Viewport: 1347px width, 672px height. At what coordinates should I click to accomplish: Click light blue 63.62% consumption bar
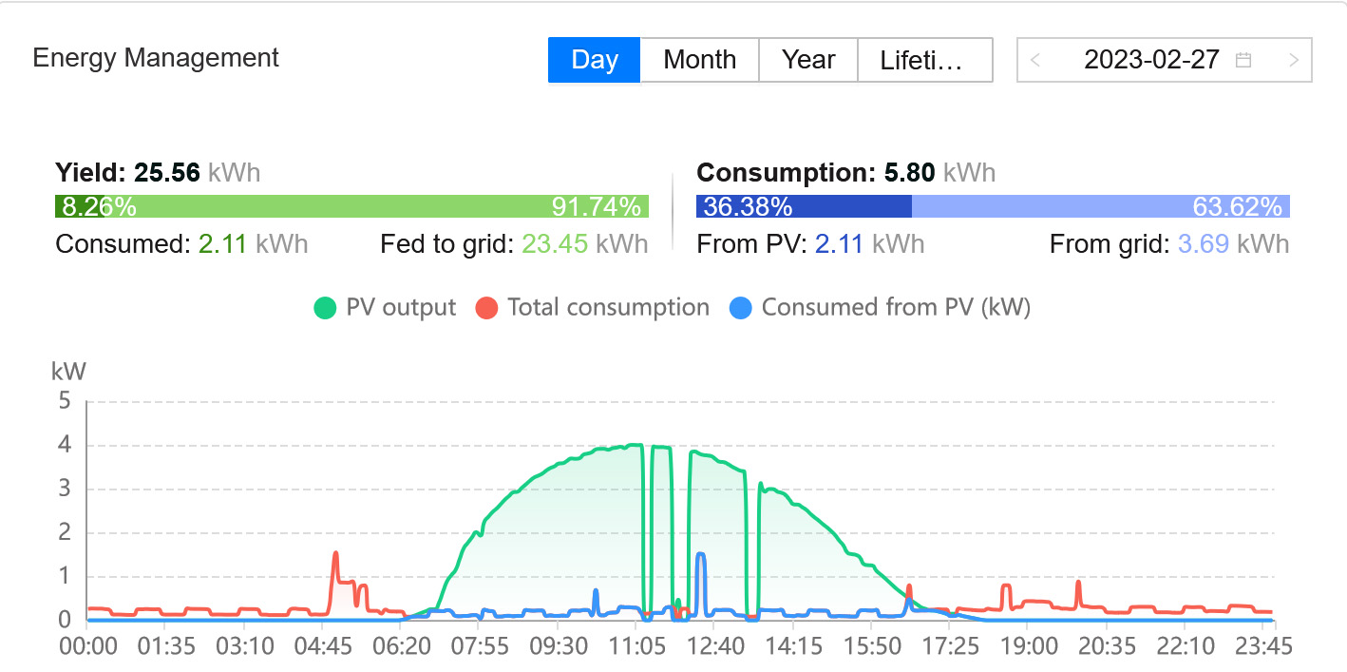coord(1100,206)
